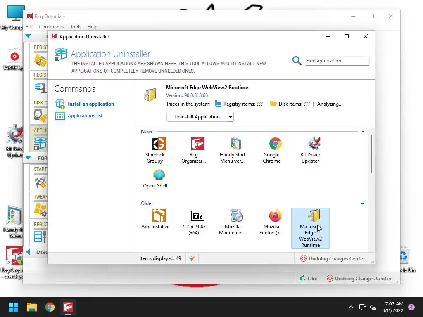Click the Uninstall Application button
This screenshot has height=317, width=423.
[197, 117]
